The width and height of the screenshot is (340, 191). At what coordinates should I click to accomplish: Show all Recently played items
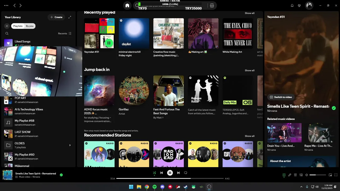coord(250,13)
